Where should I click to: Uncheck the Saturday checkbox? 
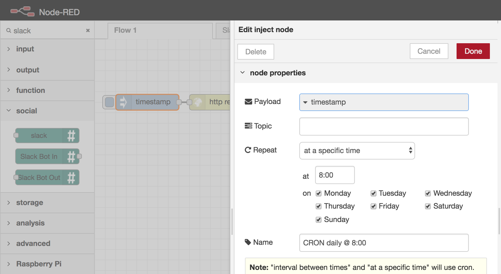[428, 206]
